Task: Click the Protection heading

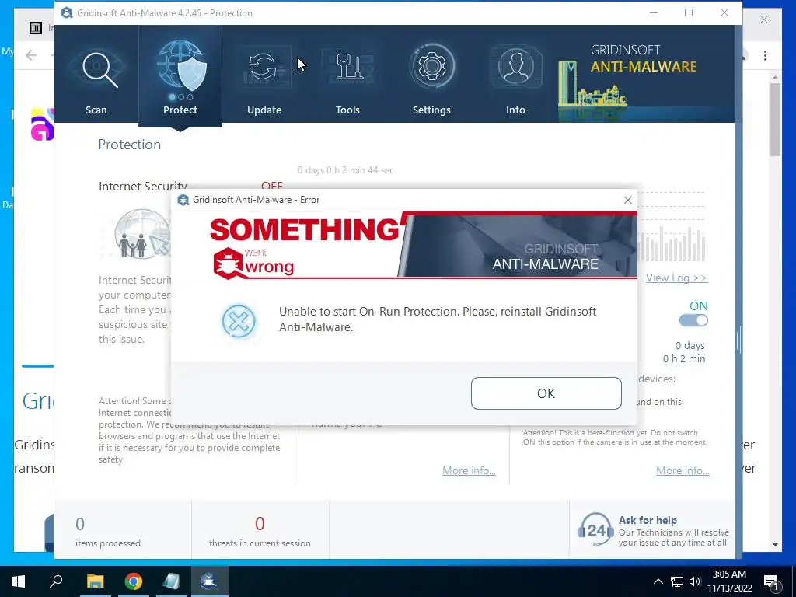Action: 130,145
